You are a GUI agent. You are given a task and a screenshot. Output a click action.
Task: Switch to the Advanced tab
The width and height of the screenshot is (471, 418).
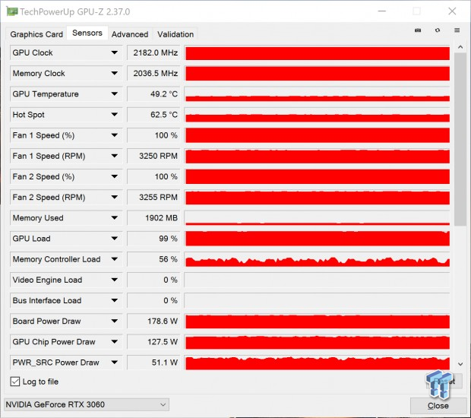click(x=130, y=34)
